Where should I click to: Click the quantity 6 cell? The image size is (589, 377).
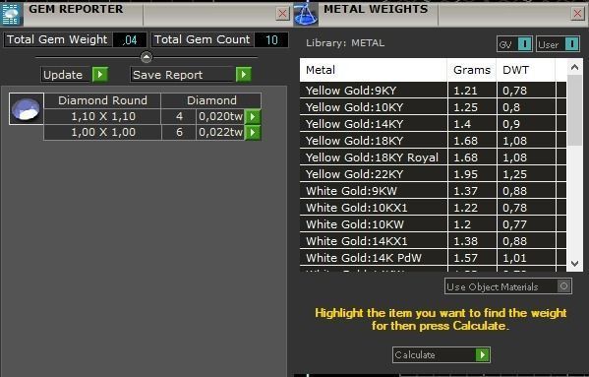point(179,132)
